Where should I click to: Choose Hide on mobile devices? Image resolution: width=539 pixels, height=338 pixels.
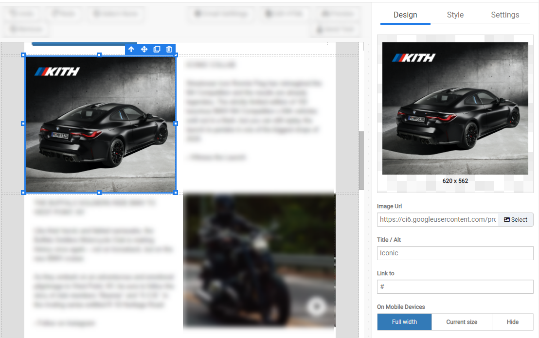(x=513, y=322)
